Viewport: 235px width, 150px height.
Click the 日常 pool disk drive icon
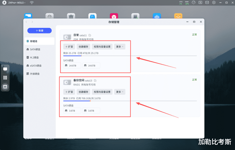click(x=67, y=37)
